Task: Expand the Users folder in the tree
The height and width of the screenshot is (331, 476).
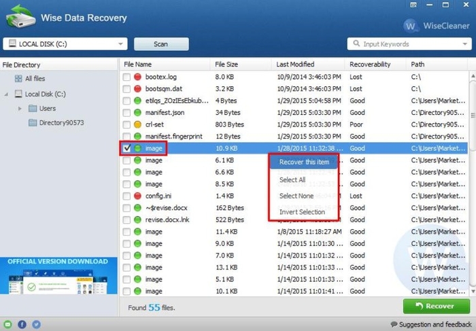Action: (x=20, y=109)
